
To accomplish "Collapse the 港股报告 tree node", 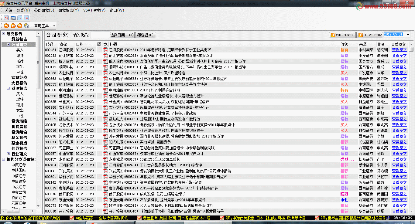I will 9,88.
